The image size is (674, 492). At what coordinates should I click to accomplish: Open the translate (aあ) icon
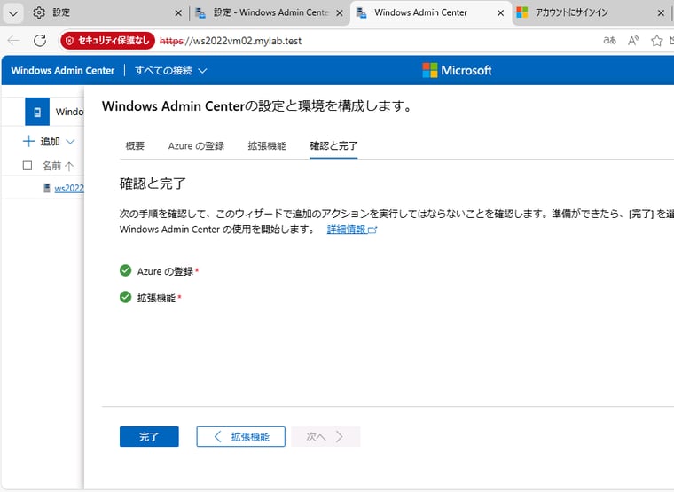[609, 41]
